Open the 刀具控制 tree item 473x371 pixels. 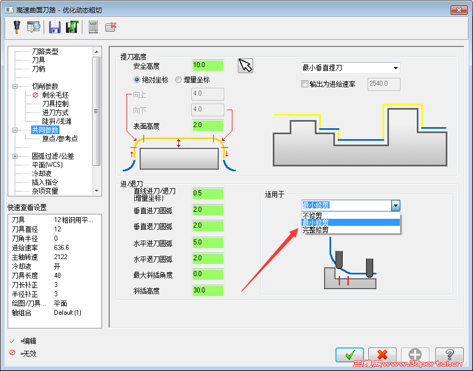tap(55, 104)
